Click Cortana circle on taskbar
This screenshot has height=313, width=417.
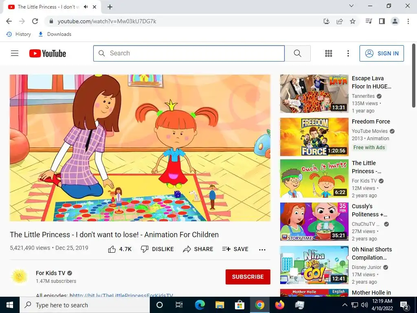pos(159,305)
